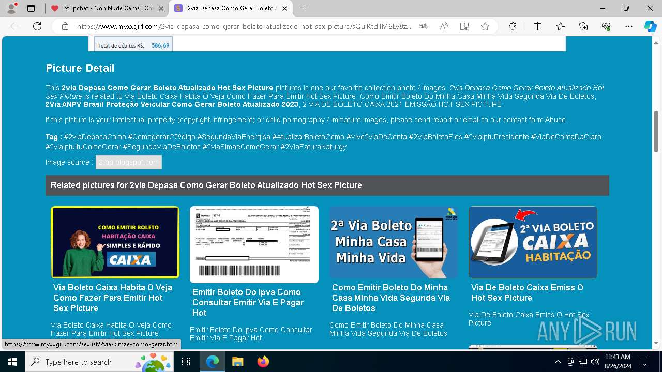Viewport: 662px width, 372px height.
Task: Open the #2ViaBoletoFies tag
Action: click(435, 137)
